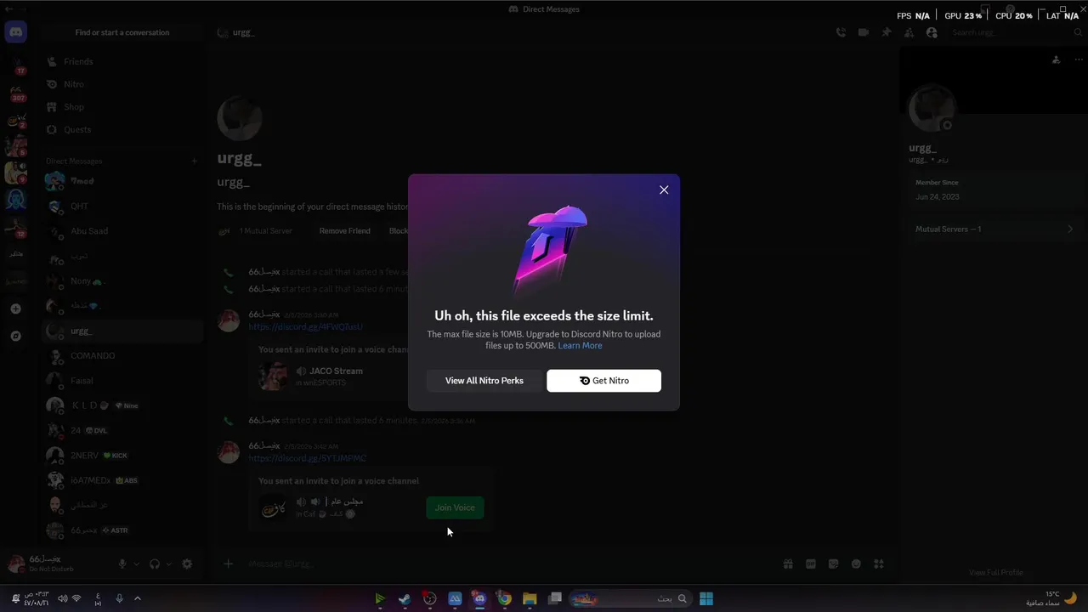The image size is (1088, 612).
Task: Add friends to DM icon
Action: tap(909, 32)
